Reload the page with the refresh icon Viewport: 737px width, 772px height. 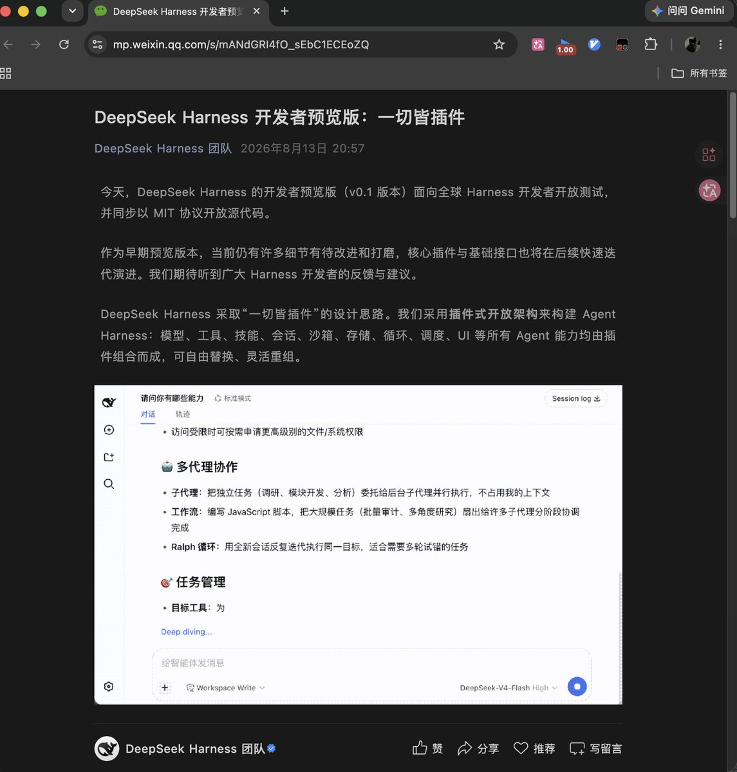click(64, 44)
